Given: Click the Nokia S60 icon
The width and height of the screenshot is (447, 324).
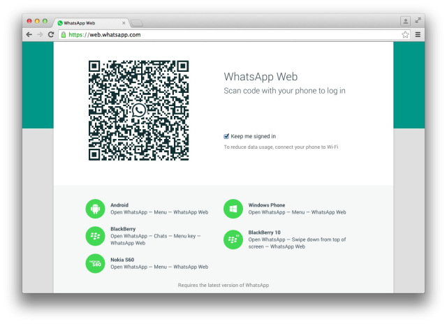Looking at the screenshot, I should coord(95,263).
